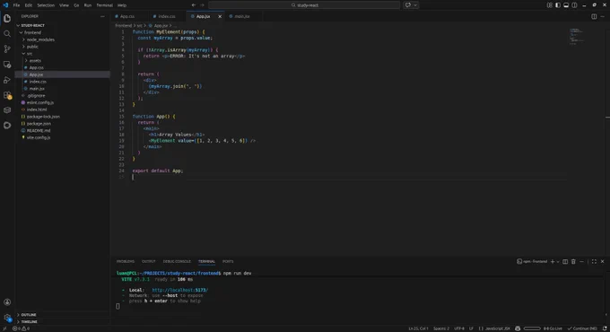Open the Remote Explorer activity icon
This screenshot has height=332, width=610.
7,65
